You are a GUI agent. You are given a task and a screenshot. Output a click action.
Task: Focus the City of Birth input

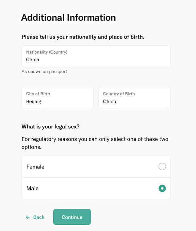[57, 98]
